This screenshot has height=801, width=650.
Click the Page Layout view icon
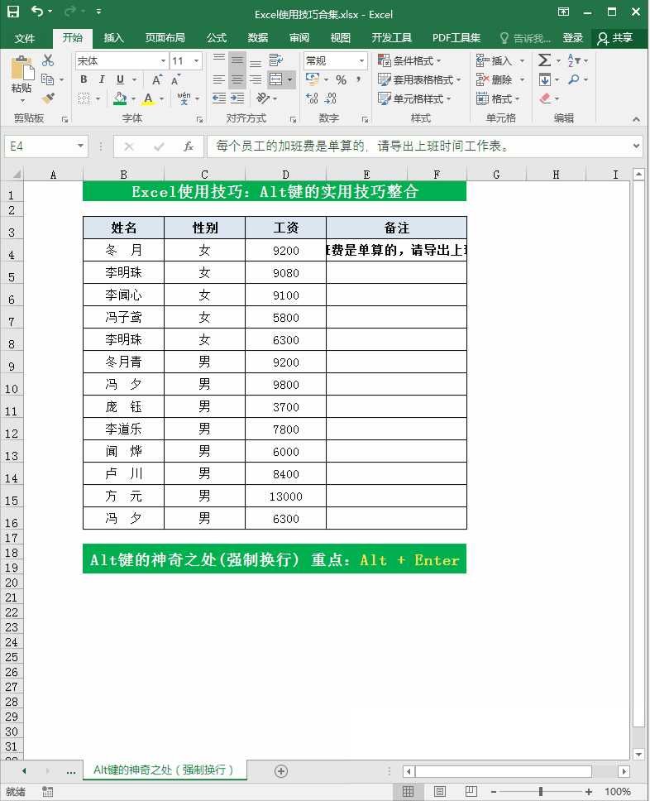pos(440,792)
